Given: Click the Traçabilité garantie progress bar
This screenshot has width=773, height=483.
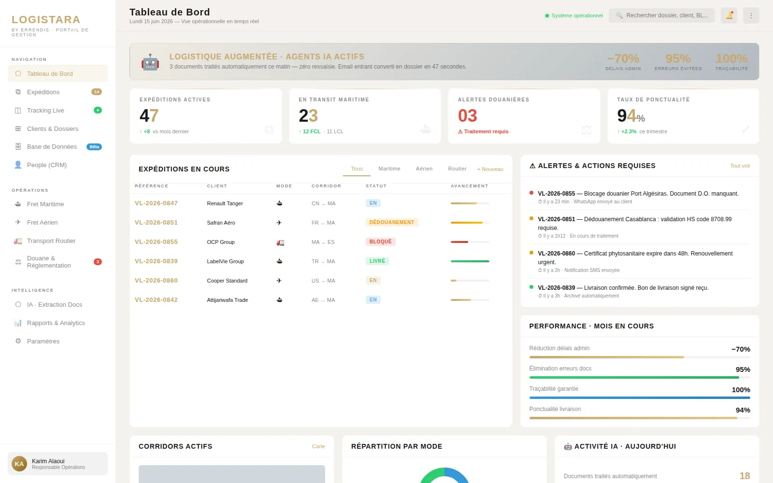Looking at the screenshot, I should point(640,398).
